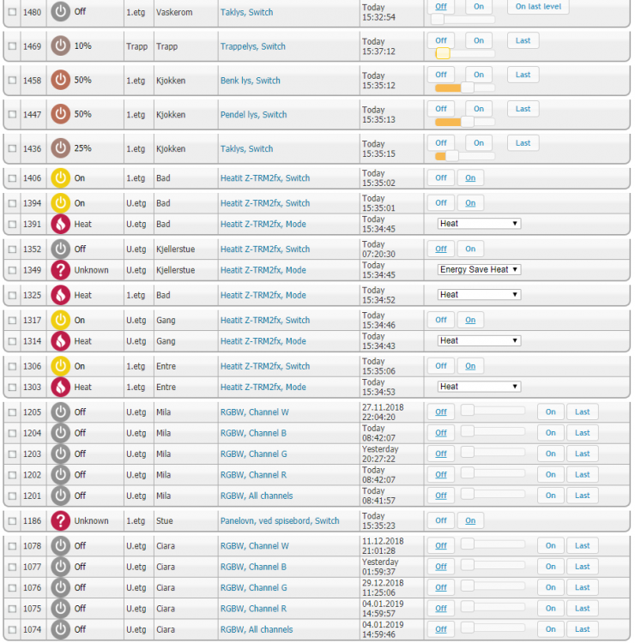Click dimmer slider for Benk lys 1458

[x=465, y=87]
